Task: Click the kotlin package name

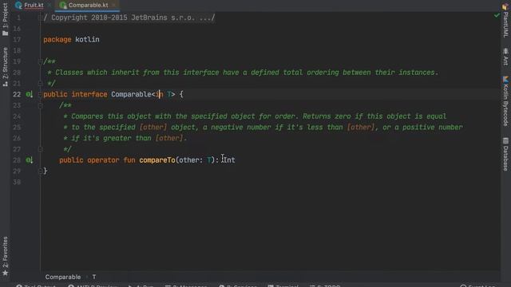Action: (x=87, y=39)
